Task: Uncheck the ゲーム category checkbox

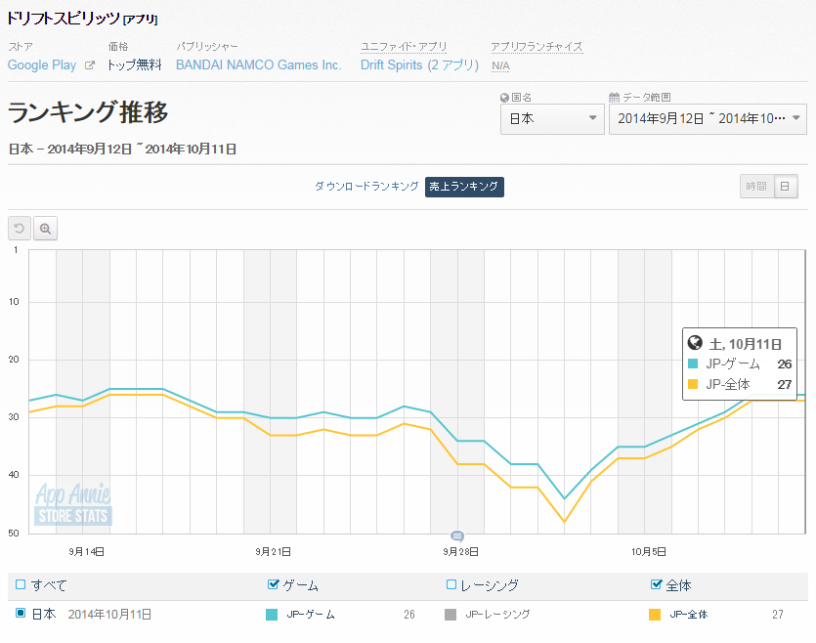Action: (x=273, y=585)
